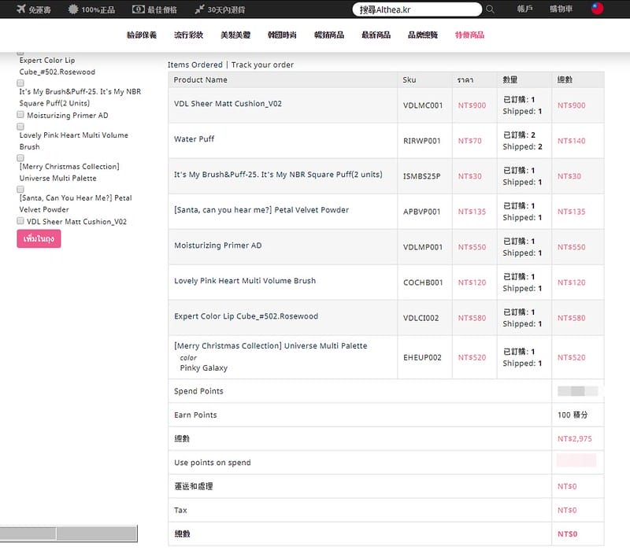
Task: Open the pink 特價商品 menu item
Action: click(469, 35)
